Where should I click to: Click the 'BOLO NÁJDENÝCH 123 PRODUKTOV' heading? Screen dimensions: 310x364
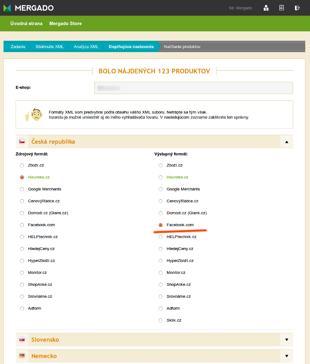pyautogui.click(x=154, y=71)
